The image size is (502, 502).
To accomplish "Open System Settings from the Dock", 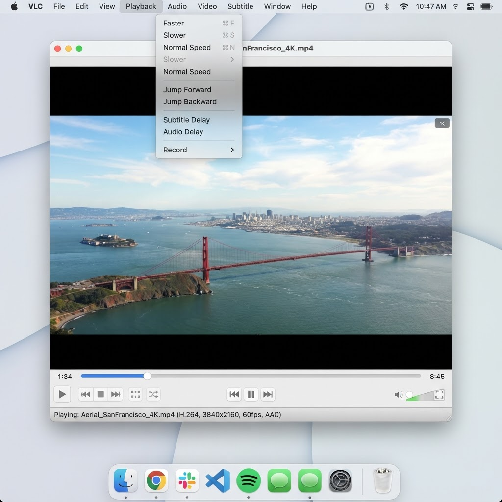I will [340, 480].
